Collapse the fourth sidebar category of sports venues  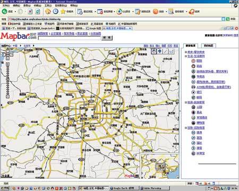pos(186,128)
